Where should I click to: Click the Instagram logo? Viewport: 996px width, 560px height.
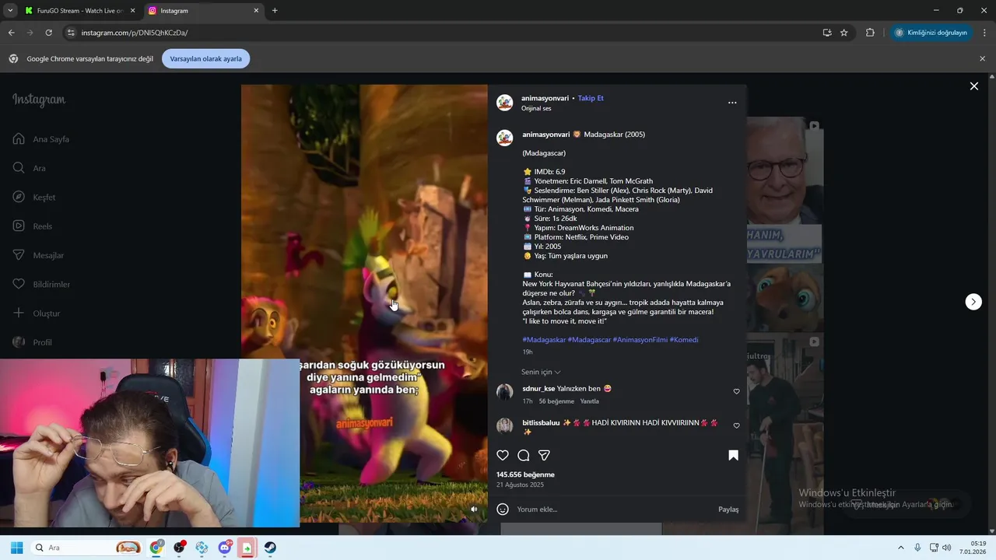pyautogui.click(x=39, y=100)
